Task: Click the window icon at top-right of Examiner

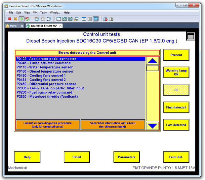Action: point(190,36)
